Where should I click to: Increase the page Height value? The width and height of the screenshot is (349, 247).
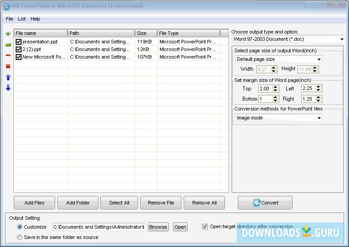[315, 68]
